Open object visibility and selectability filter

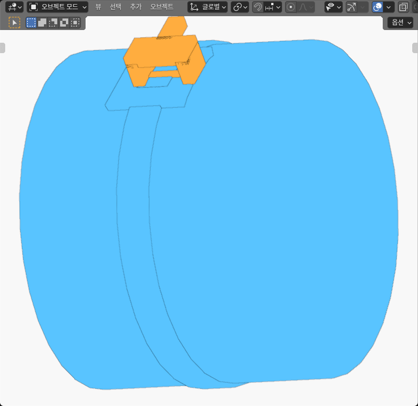[x=333, y=7]
